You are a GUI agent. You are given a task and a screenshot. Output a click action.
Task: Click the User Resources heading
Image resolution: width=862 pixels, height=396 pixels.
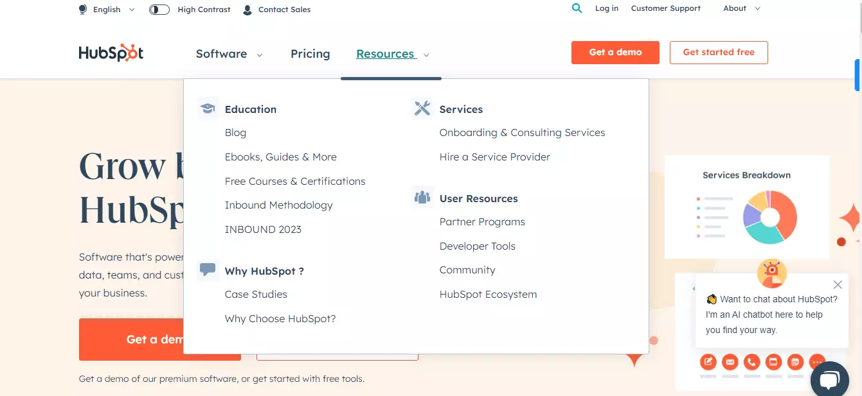coord(478,198)
